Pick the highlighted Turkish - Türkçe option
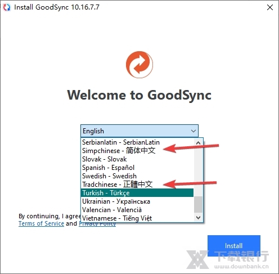 137,193
